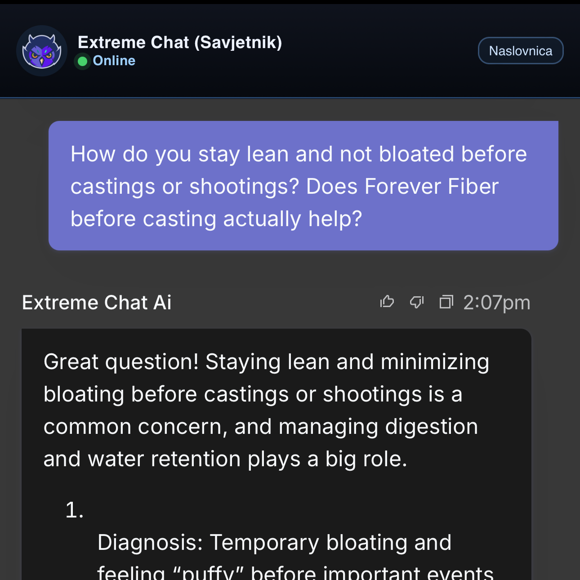This screenshot has width=580, height=580.
Task: Click the owl avatar logo
Action: tap(42, 51)
